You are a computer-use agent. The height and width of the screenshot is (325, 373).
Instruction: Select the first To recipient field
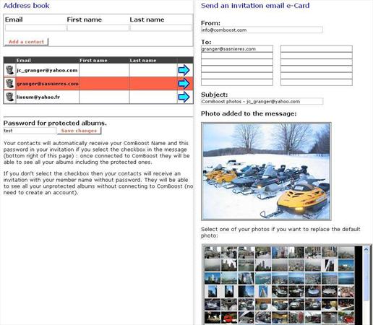[x=237, y=49]
